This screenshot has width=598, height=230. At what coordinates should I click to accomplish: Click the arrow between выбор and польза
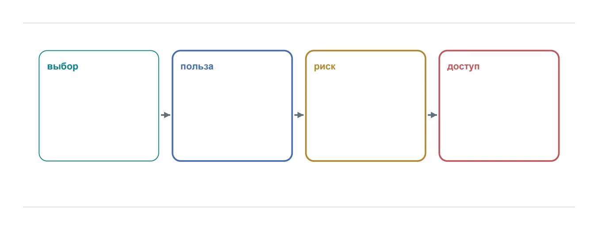point(165,115)
